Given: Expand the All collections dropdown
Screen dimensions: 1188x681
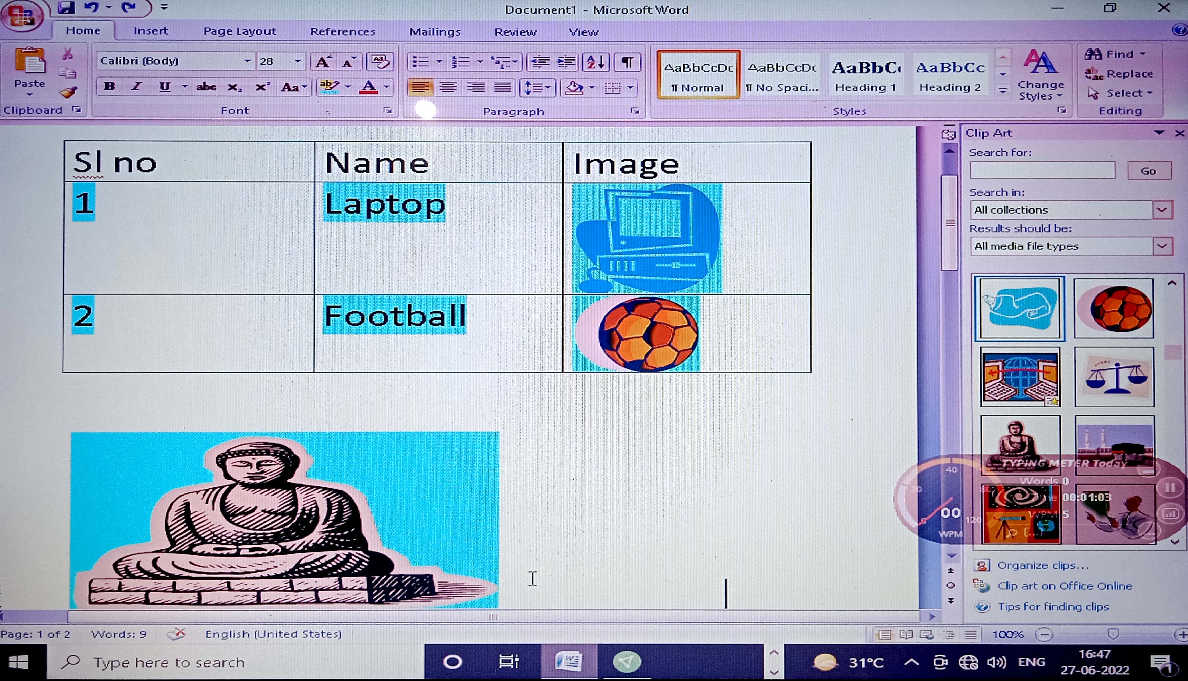Looking at the screenshot, I should click(x=1162, y=210).
